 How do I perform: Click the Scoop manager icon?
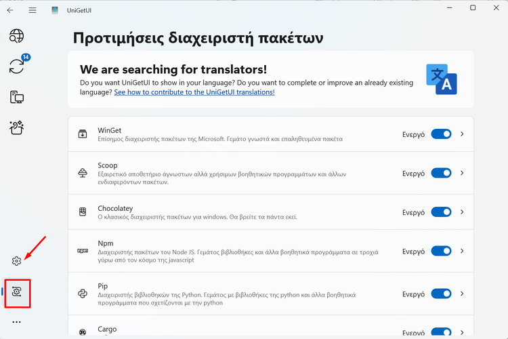pos(83,173)
